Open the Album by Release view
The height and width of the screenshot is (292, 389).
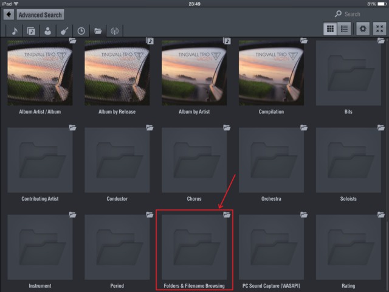coord(117,74)
